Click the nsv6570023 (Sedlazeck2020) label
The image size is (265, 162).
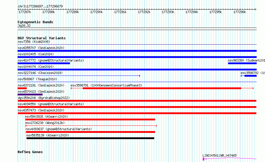click(41, 92)
